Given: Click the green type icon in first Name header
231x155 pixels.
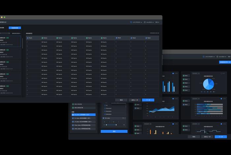Looking at the screenshot, I should [x=42, y=38].
